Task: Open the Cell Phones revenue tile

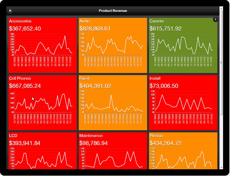Action: [x=43, y=102]
